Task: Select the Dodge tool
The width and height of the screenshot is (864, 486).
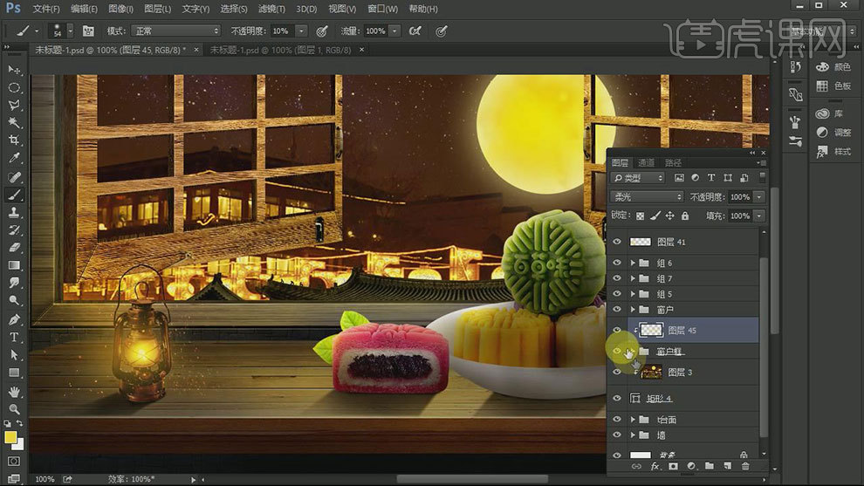Action: click(14, 301)
